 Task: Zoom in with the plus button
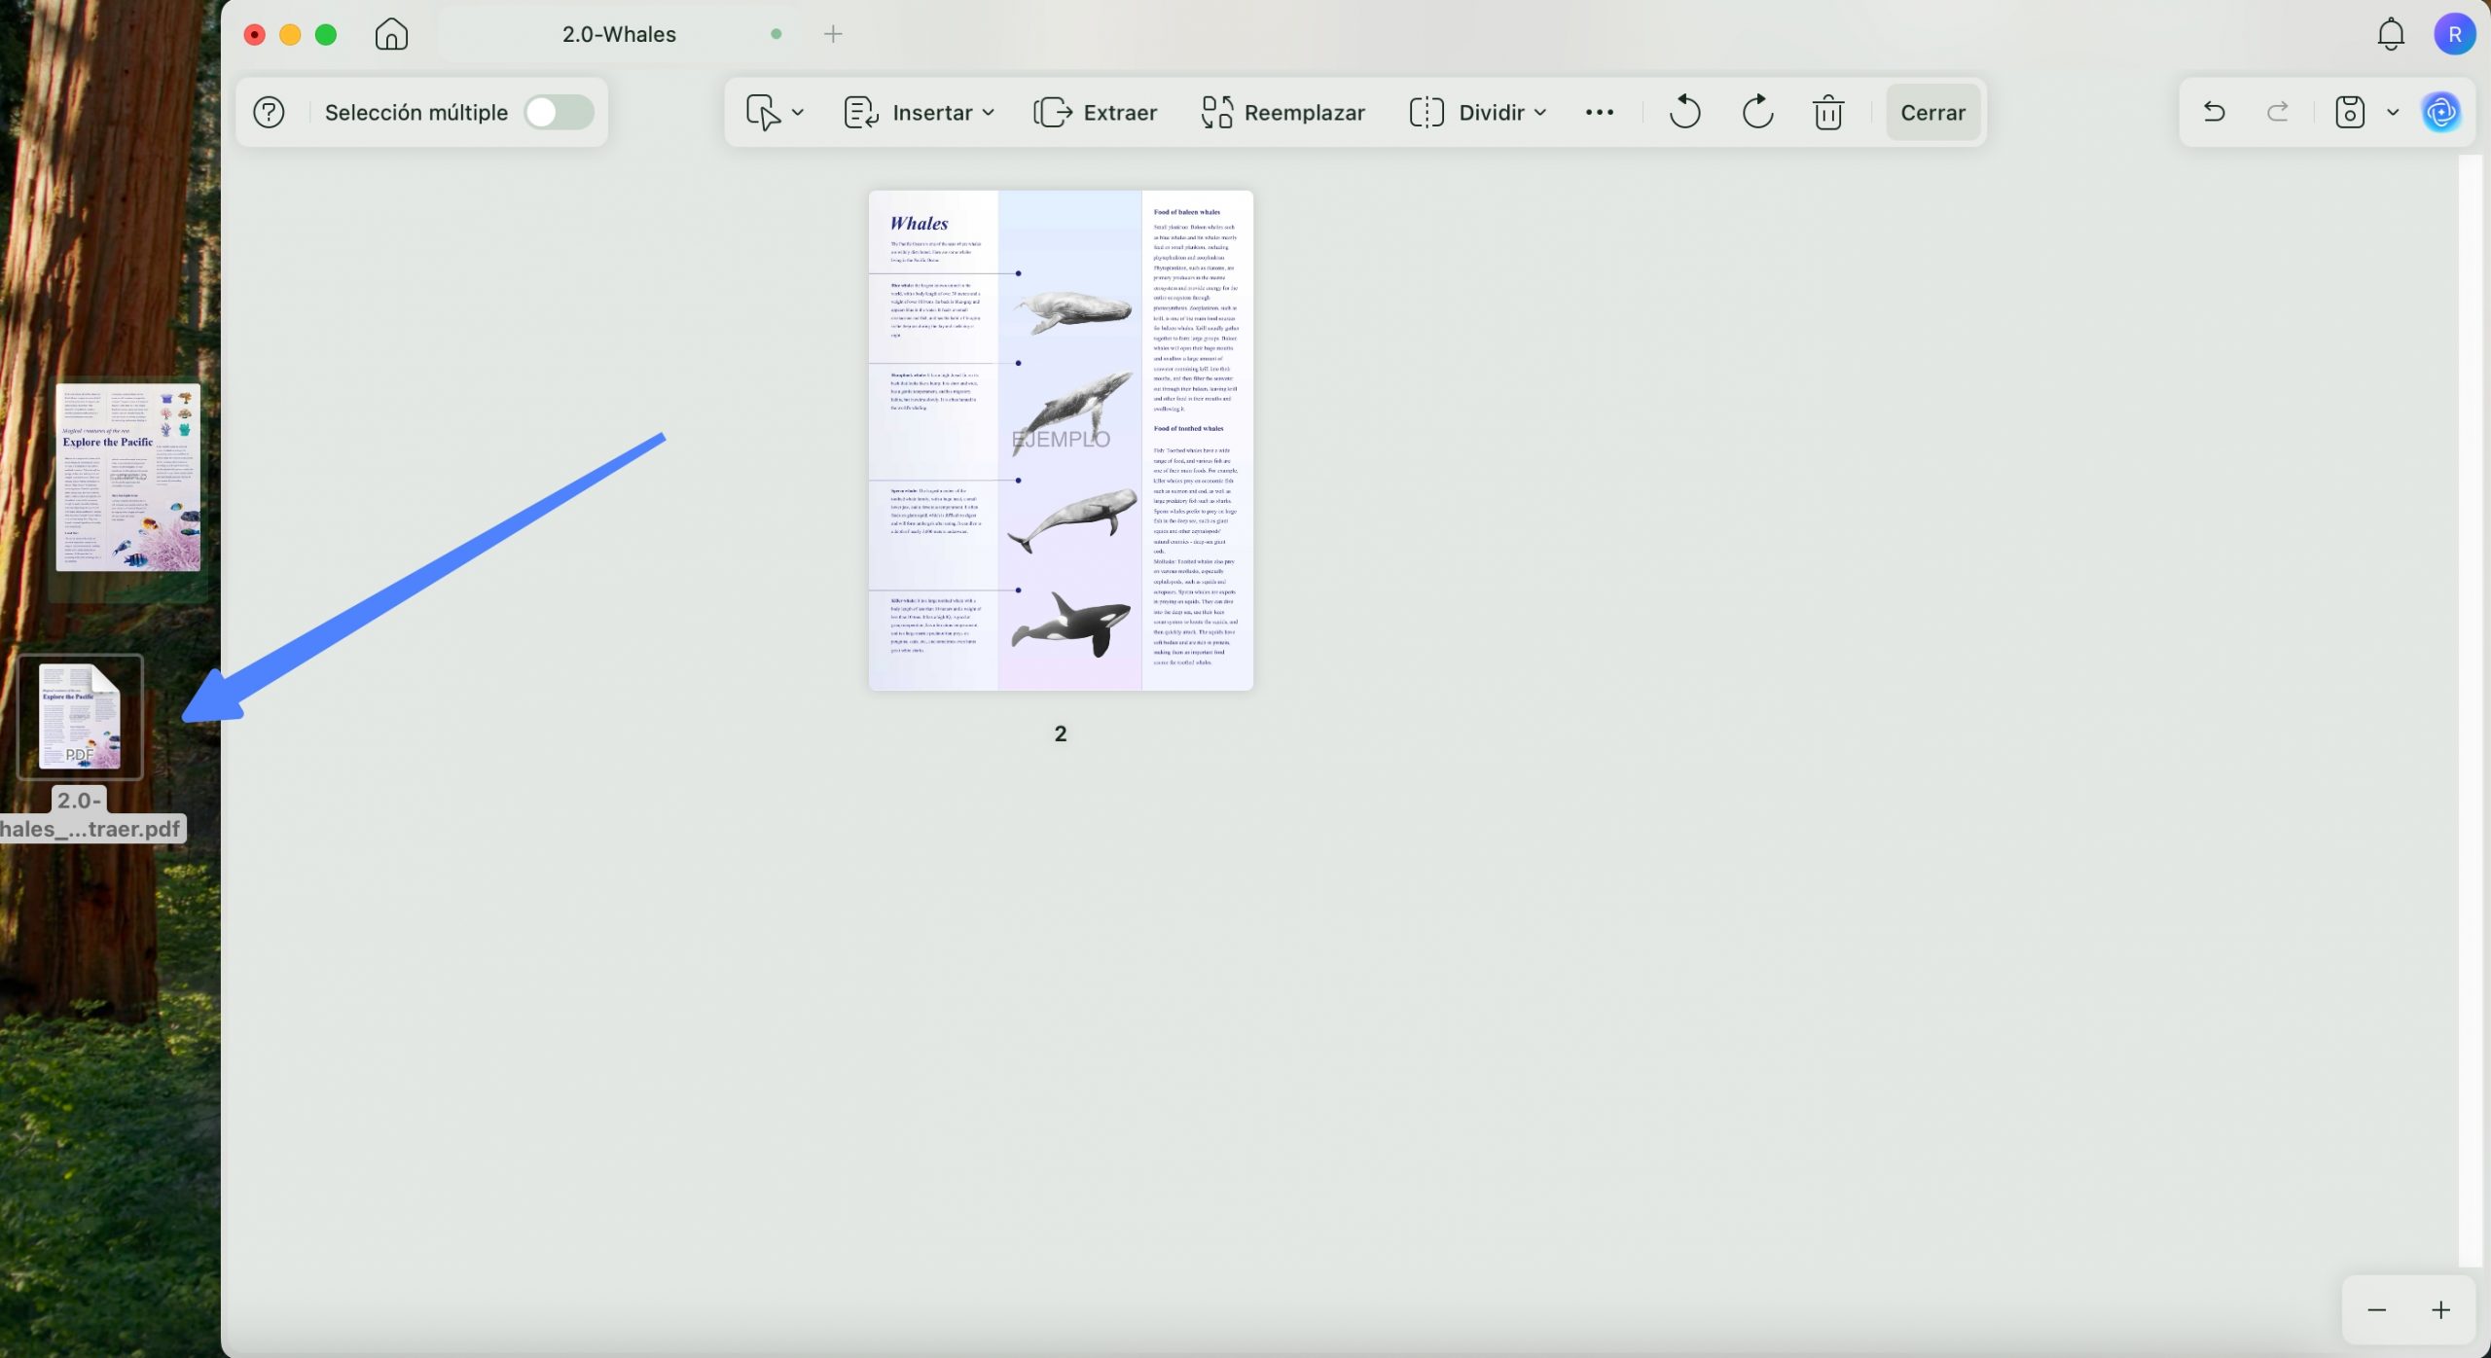2440,1309
